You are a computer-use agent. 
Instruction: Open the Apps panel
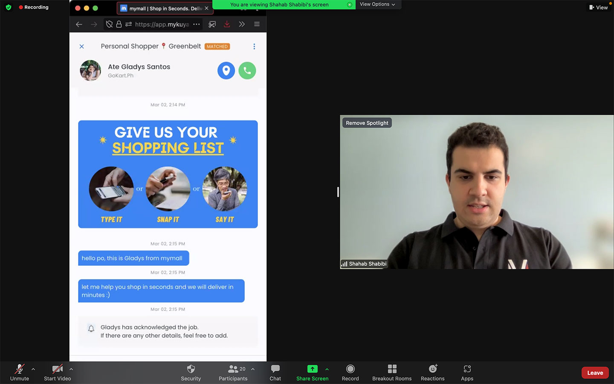click(467, 372)
